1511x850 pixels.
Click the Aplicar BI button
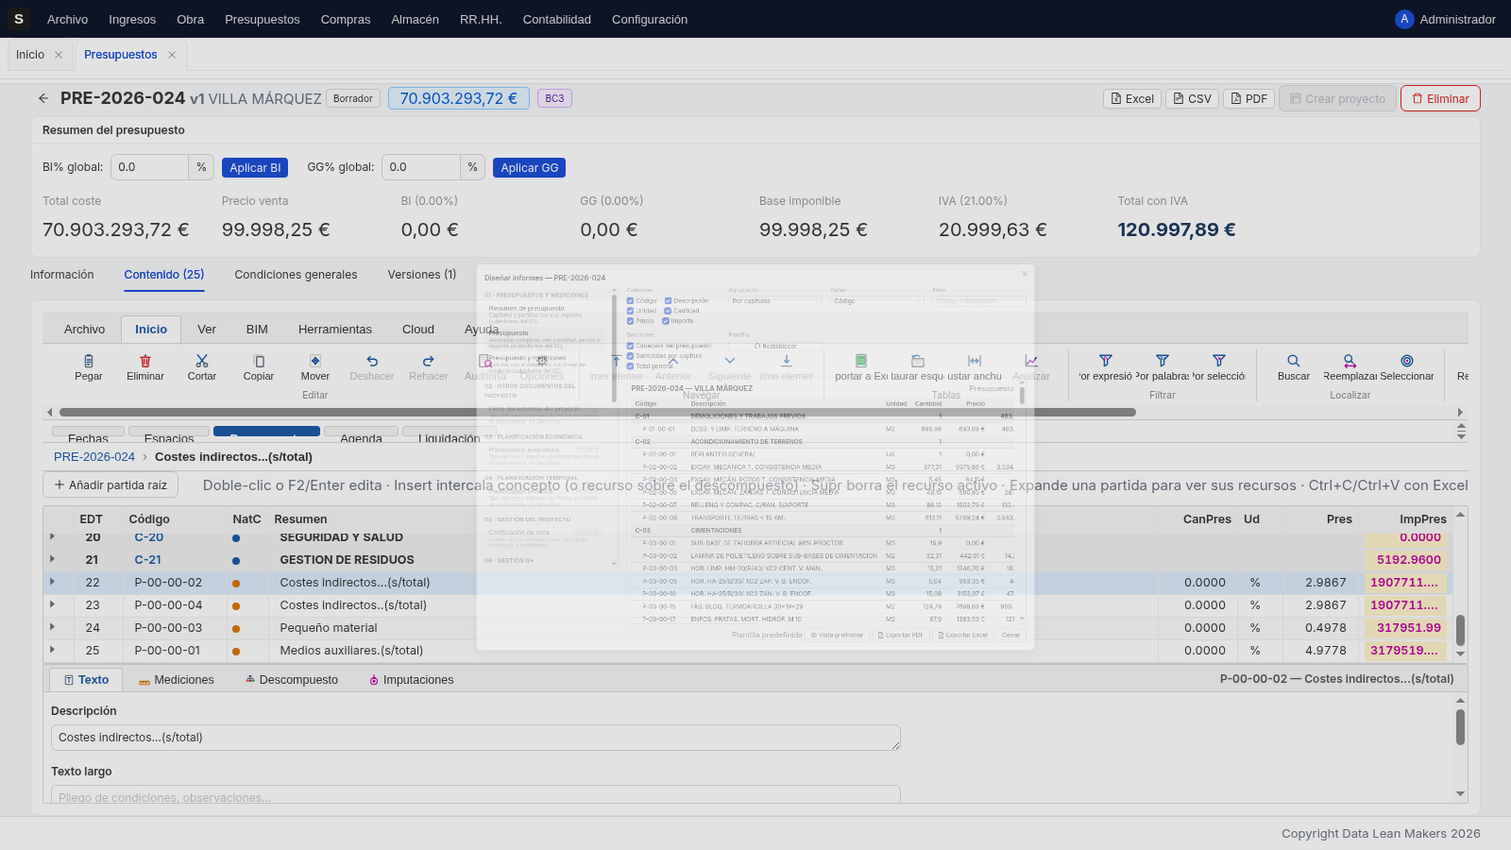point(255,167)
